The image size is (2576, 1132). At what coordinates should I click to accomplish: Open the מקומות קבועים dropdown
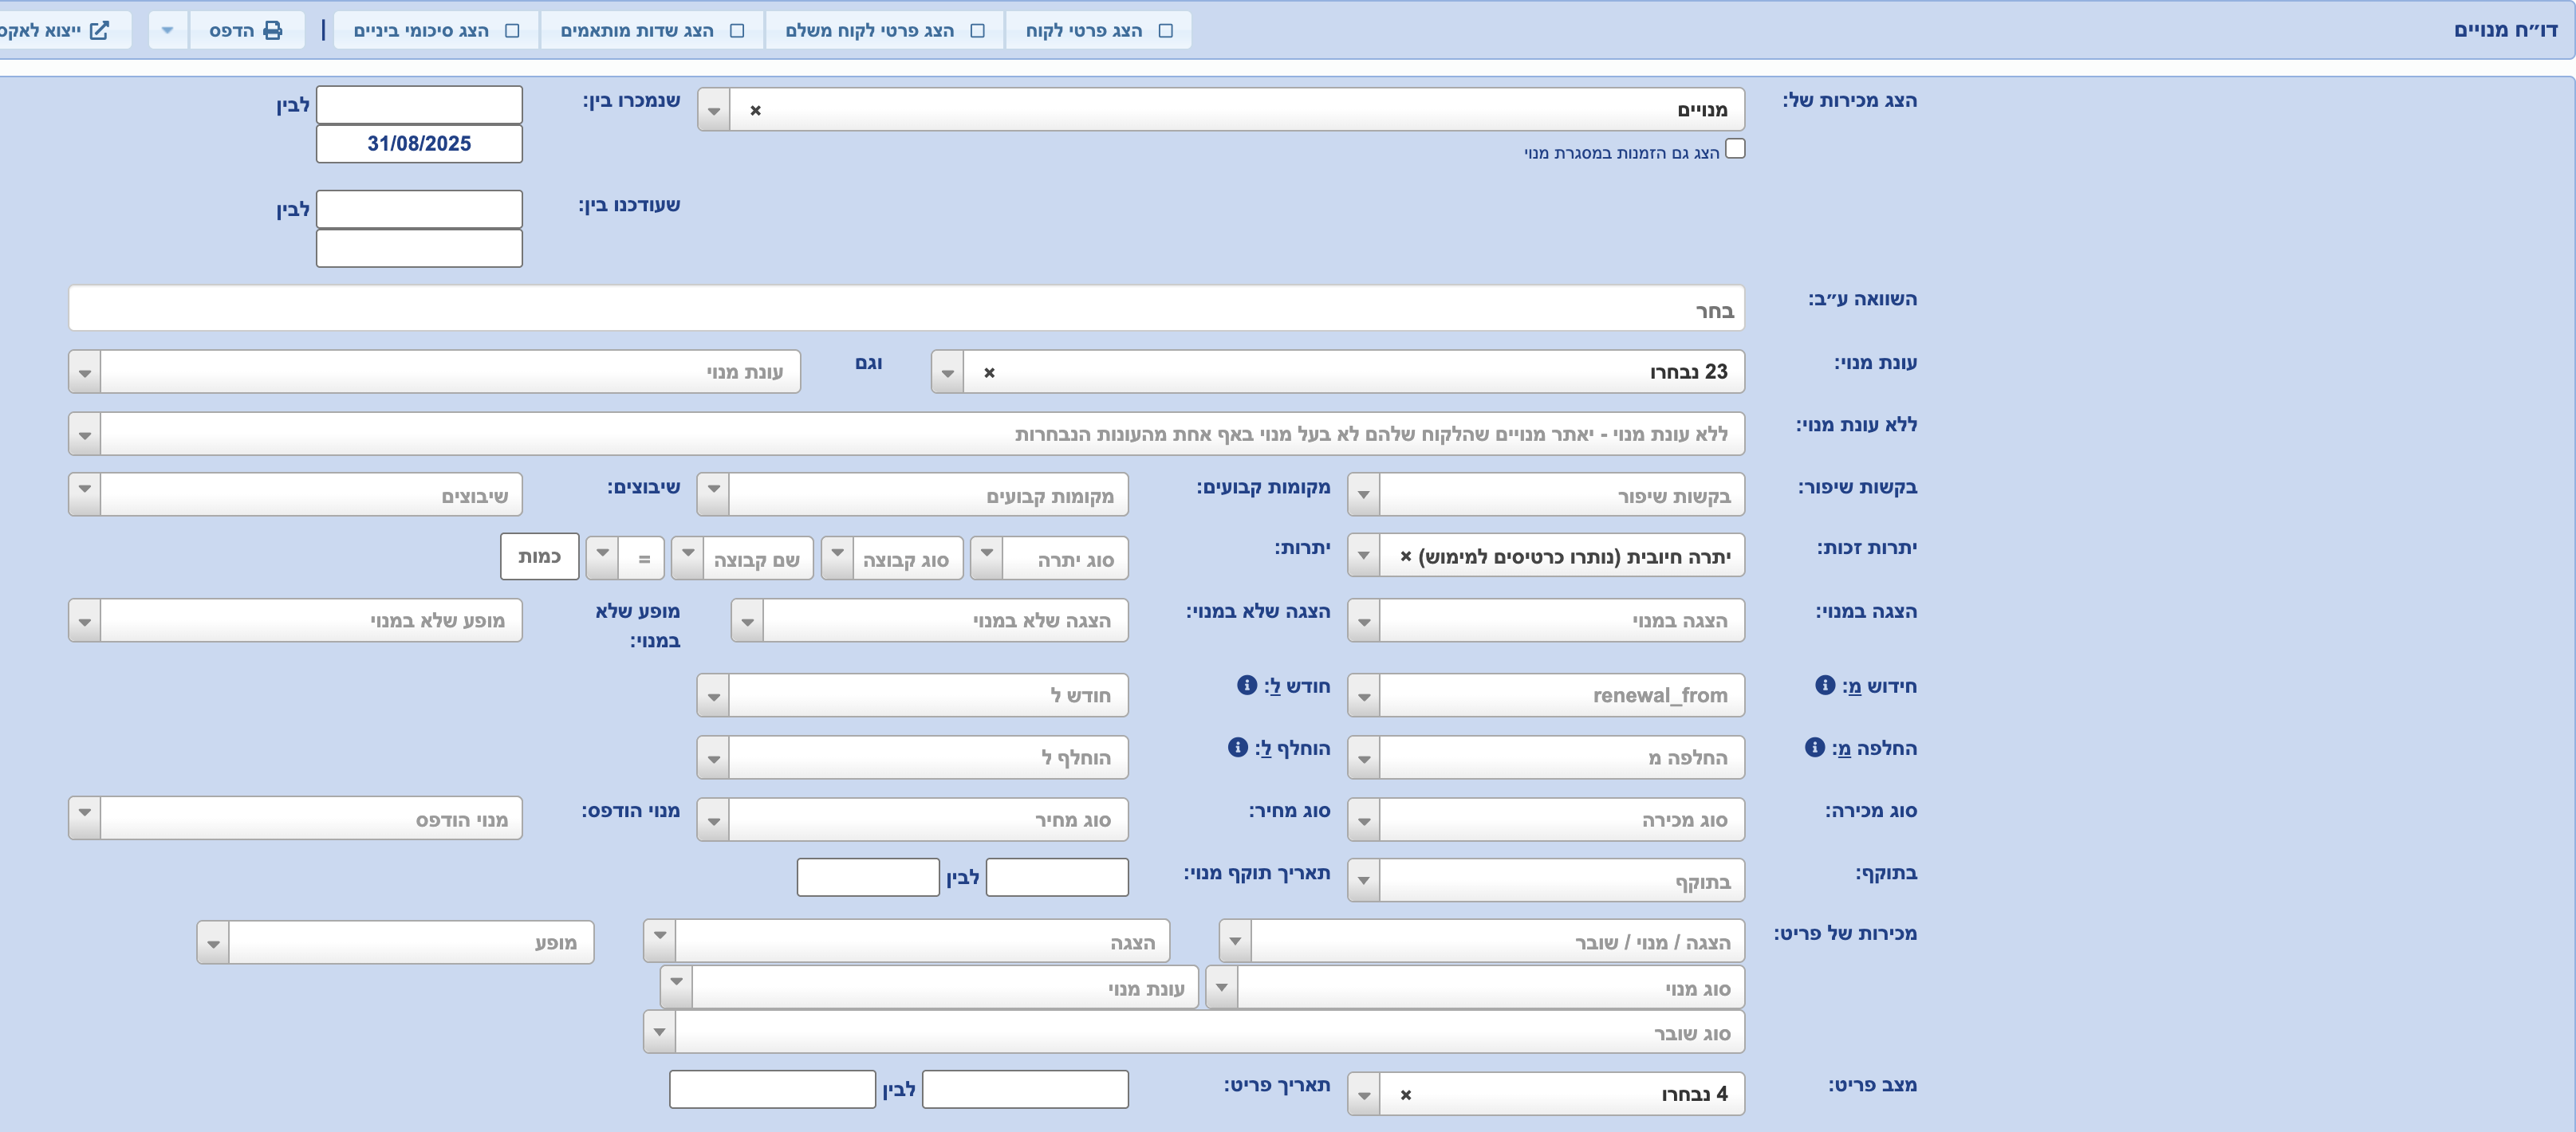[714, 495]
